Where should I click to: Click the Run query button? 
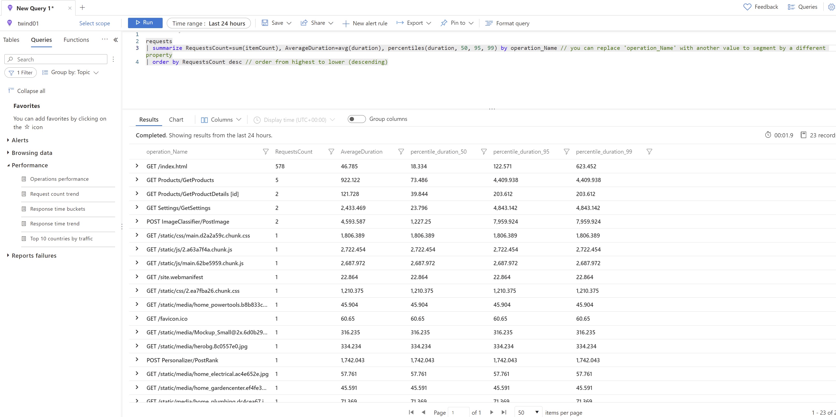tap(145, 23)
